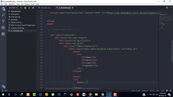Open the editor More Actions ellipsis

(171, 8)
